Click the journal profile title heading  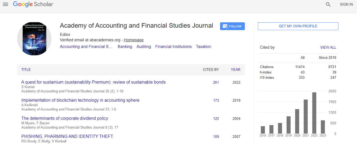(137, 26)
